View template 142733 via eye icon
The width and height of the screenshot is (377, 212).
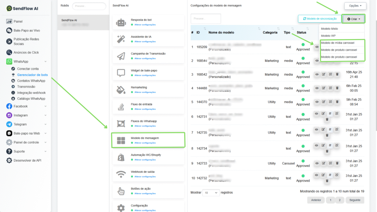tap(317, 163)
